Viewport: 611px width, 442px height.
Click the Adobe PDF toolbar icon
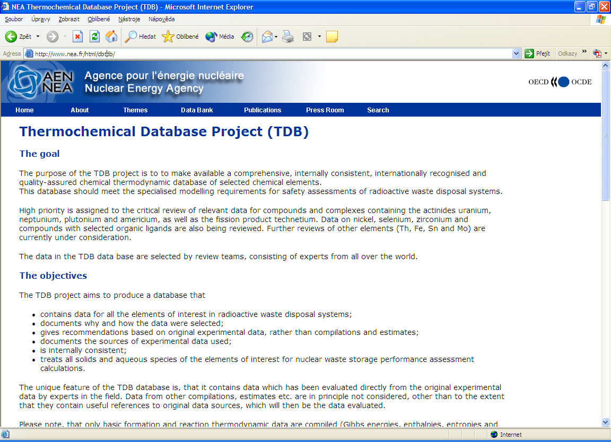[597, 54]
